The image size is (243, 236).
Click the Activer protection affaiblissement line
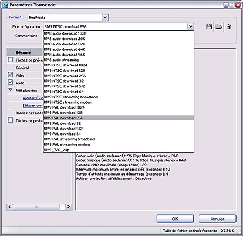point(114,178)
